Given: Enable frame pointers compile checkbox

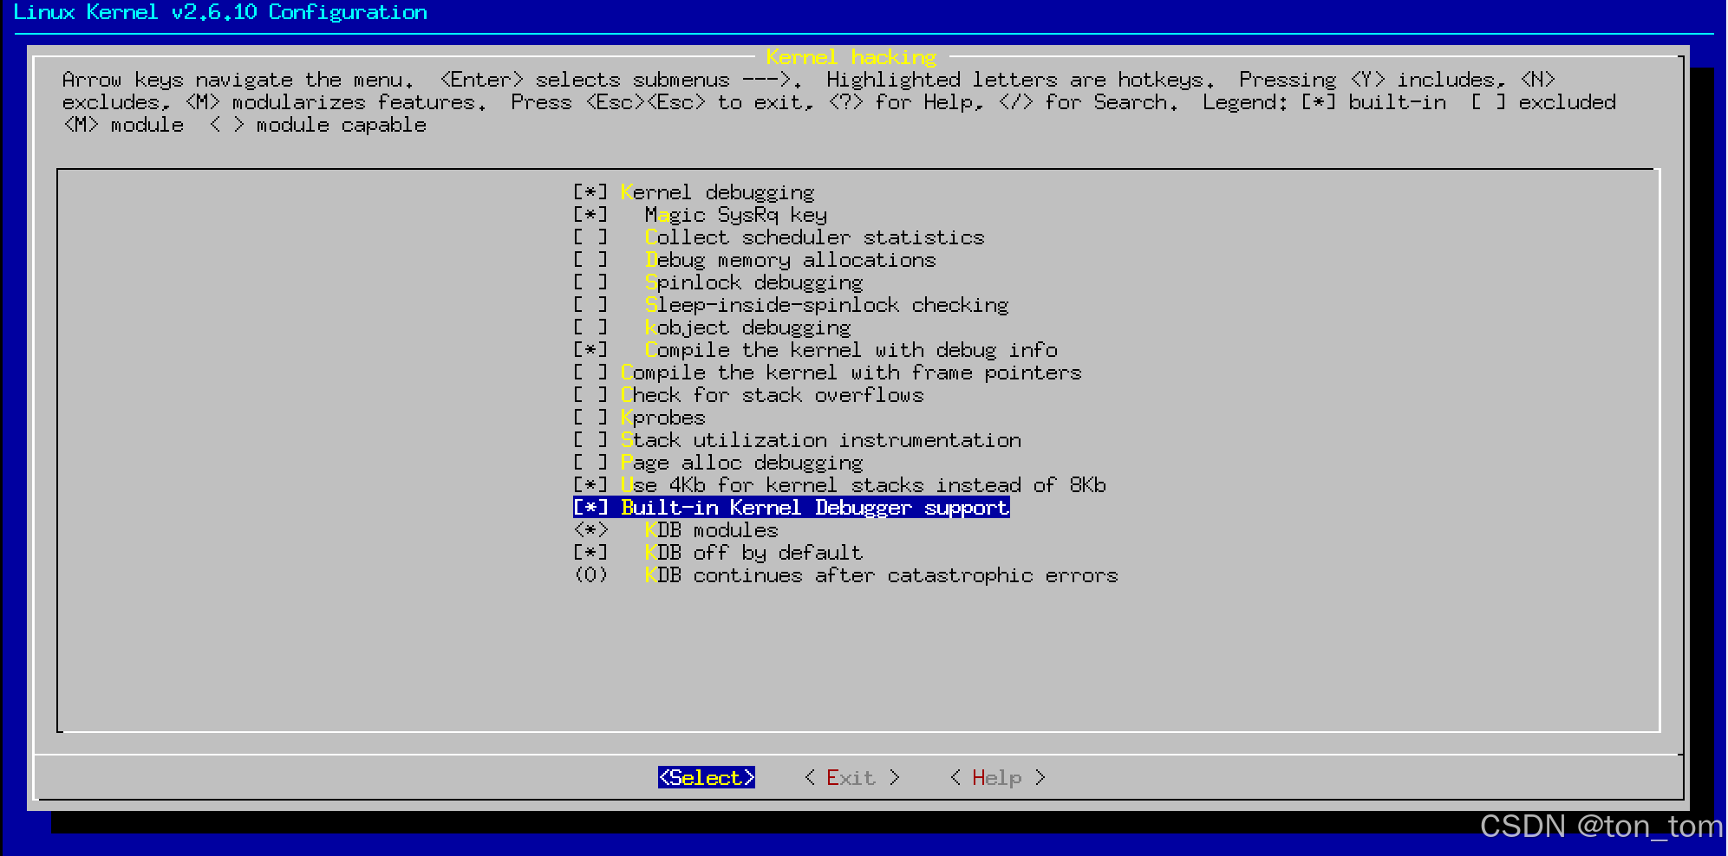Looking at the screenshot, I should pos(590,372).
